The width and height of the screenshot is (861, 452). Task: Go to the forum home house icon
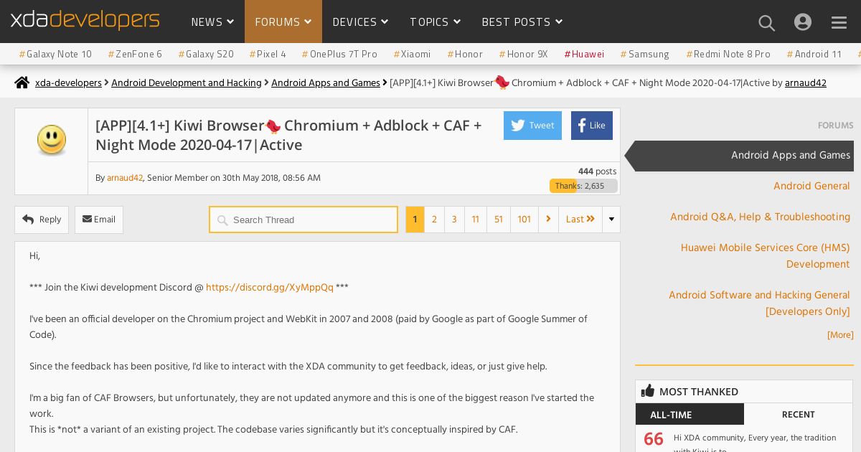22,83
